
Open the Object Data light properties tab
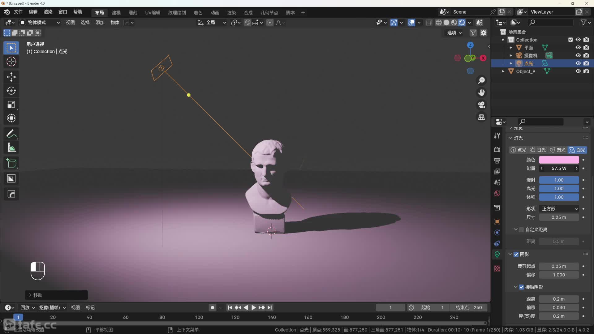click(497, 255)
